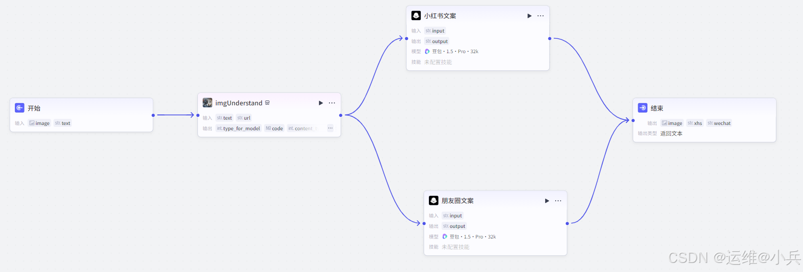Click the plugin badge icon beside imgUnderstand title

(268, 102)
